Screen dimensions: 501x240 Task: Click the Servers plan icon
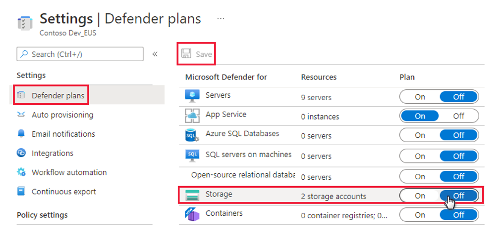(192, 96)
